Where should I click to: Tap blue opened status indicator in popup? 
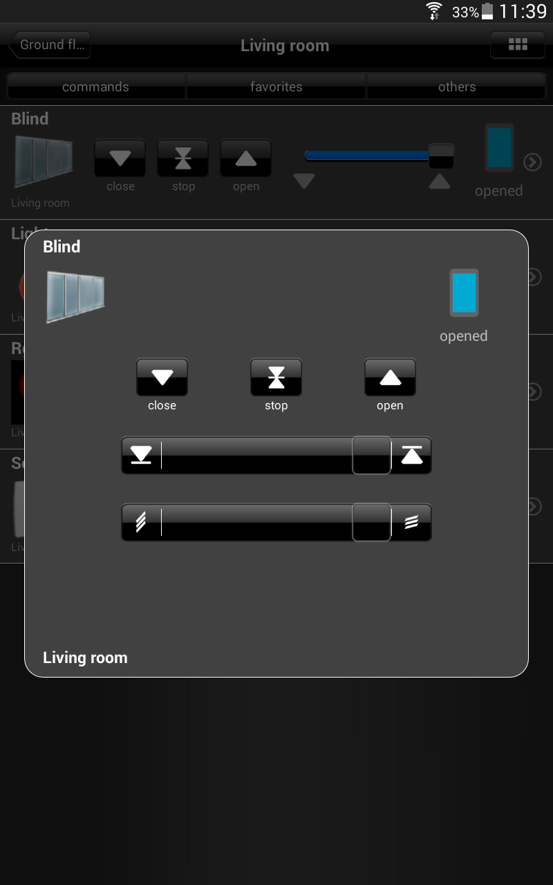point(464,293)
